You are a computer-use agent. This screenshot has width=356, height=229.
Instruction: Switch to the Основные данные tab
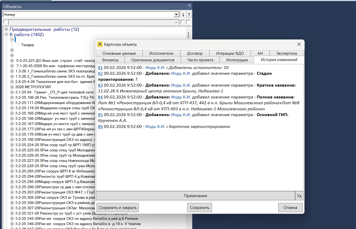pos(119,53)
